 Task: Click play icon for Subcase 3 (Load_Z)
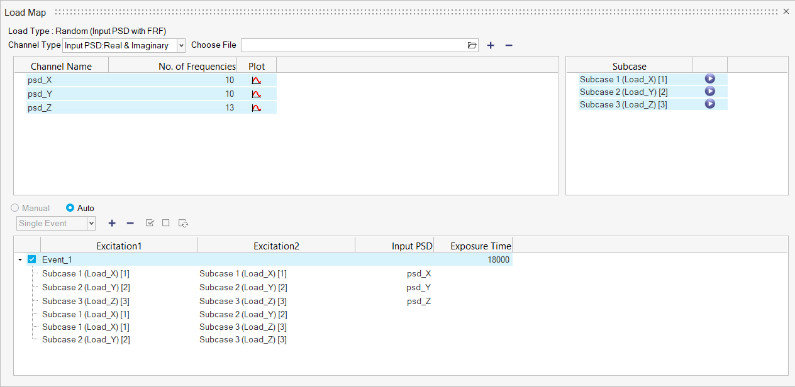coord(709,104)
